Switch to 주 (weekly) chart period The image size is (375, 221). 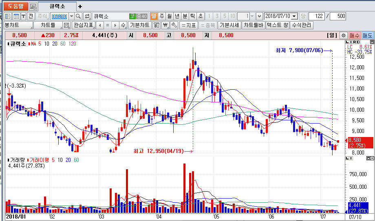pos(162,16)
